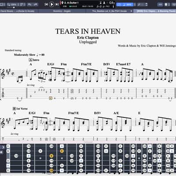Viewport: 176px width, 176px height.
Task: Click the boxed A Intro section marker
Action: (x=34, y=60)
